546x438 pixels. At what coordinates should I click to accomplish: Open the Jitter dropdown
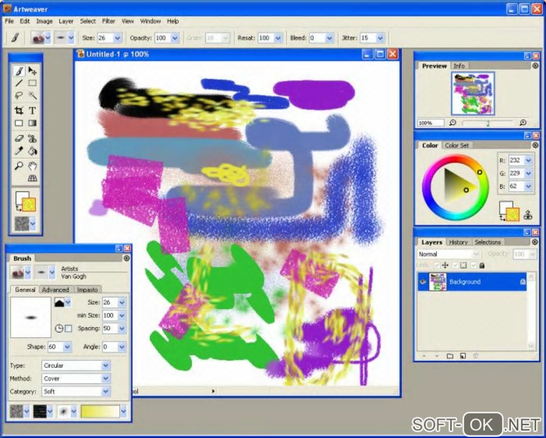tap(380, 38)
